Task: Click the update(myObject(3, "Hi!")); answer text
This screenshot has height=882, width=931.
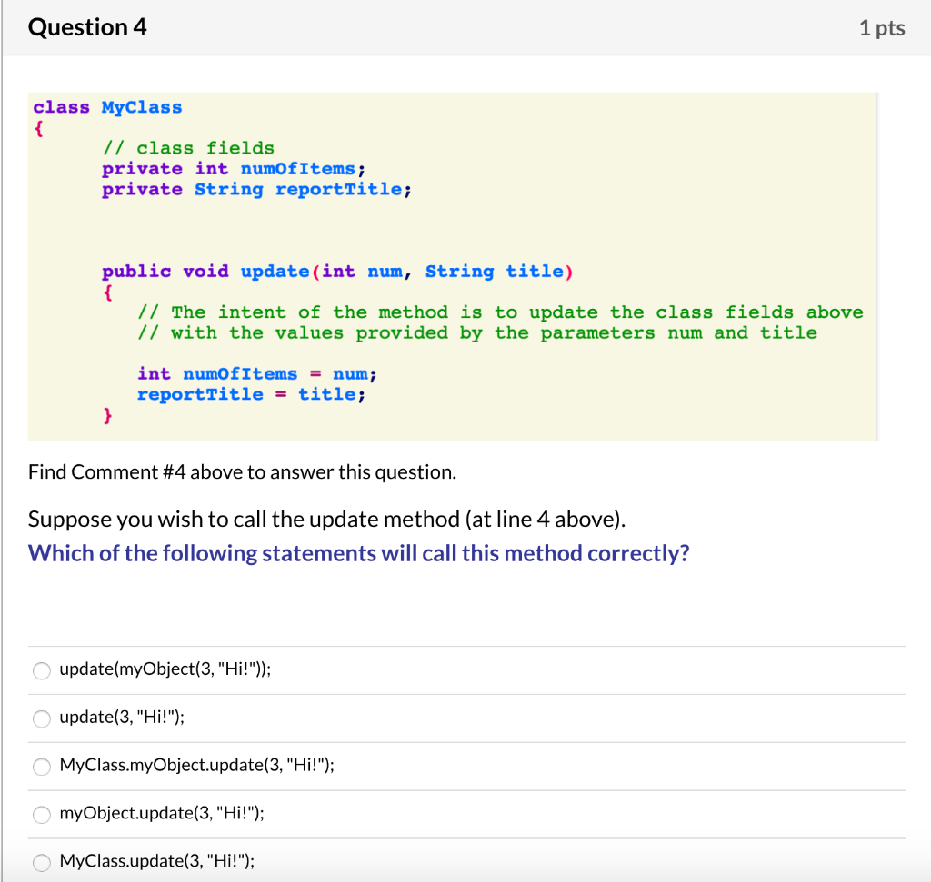Action: (165, 669)
